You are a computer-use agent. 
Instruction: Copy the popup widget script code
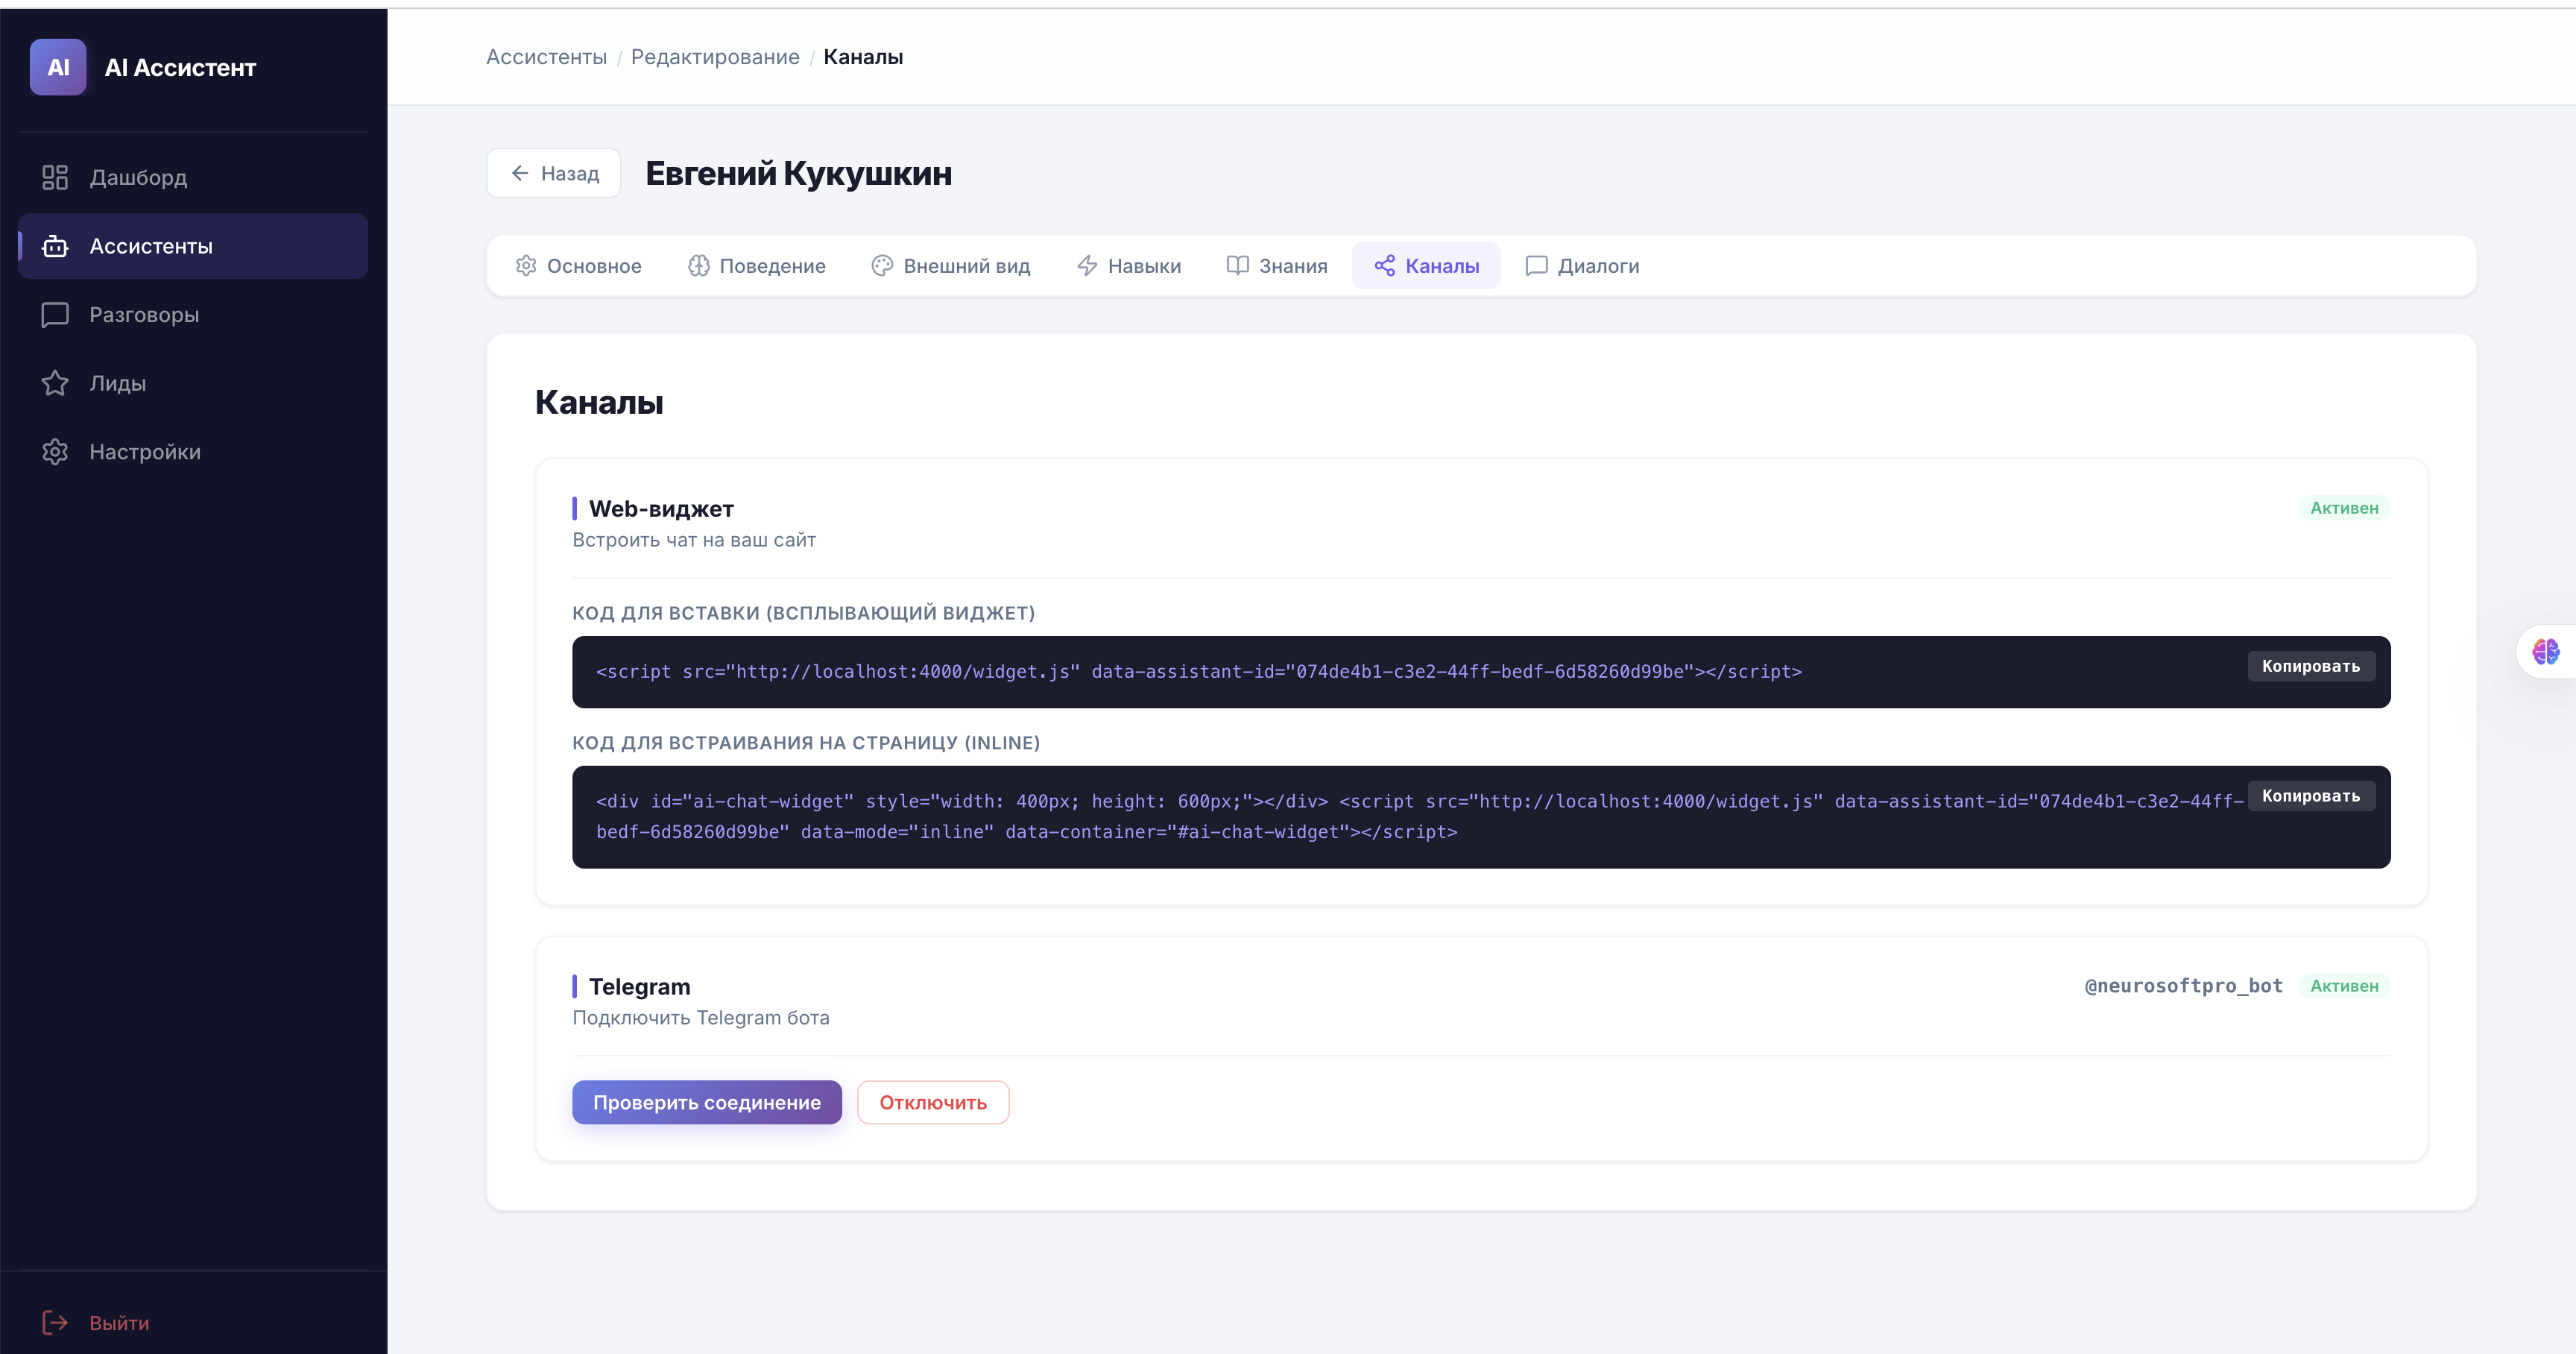(2310, 666)
